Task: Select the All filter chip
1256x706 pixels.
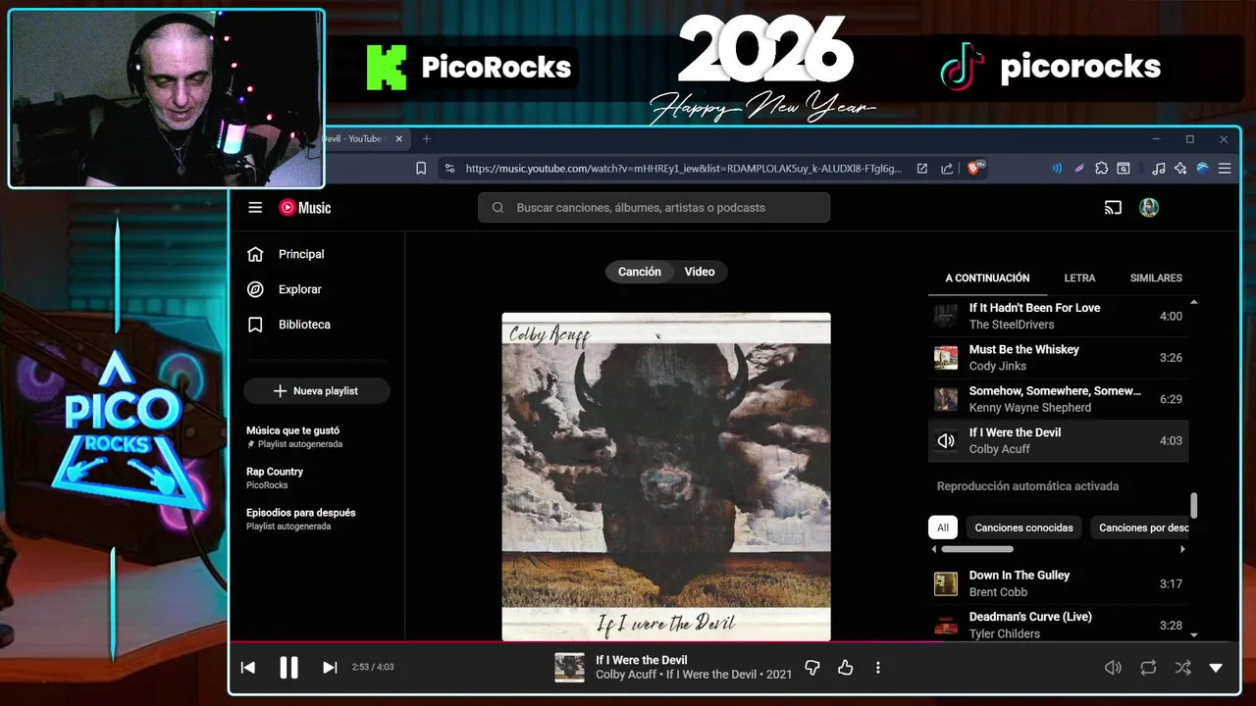Action: [x=943, y=528]
